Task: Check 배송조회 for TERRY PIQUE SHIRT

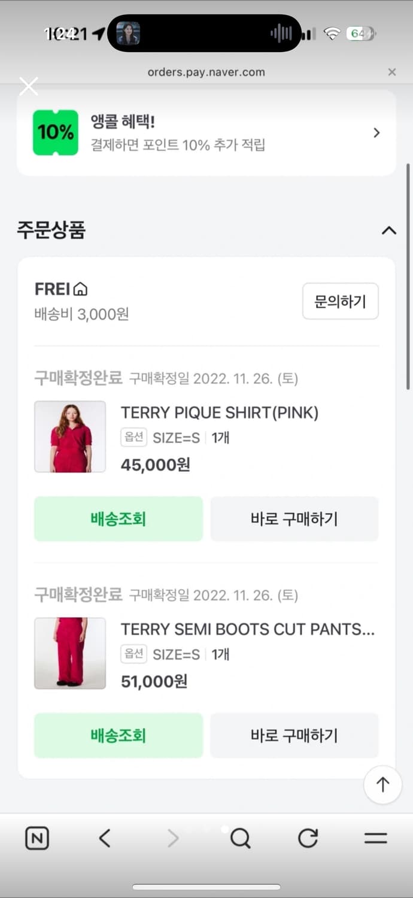Action: click(118, 518)
